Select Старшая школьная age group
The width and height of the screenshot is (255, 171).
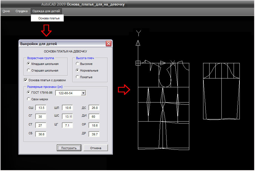point(29,70)
